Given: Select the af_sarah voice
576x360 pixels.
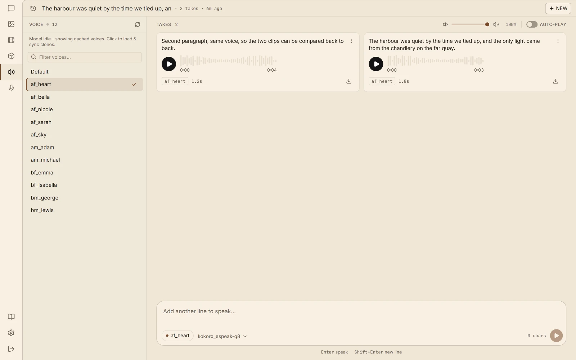Looking at the screenshot, I should coord(85,122).
